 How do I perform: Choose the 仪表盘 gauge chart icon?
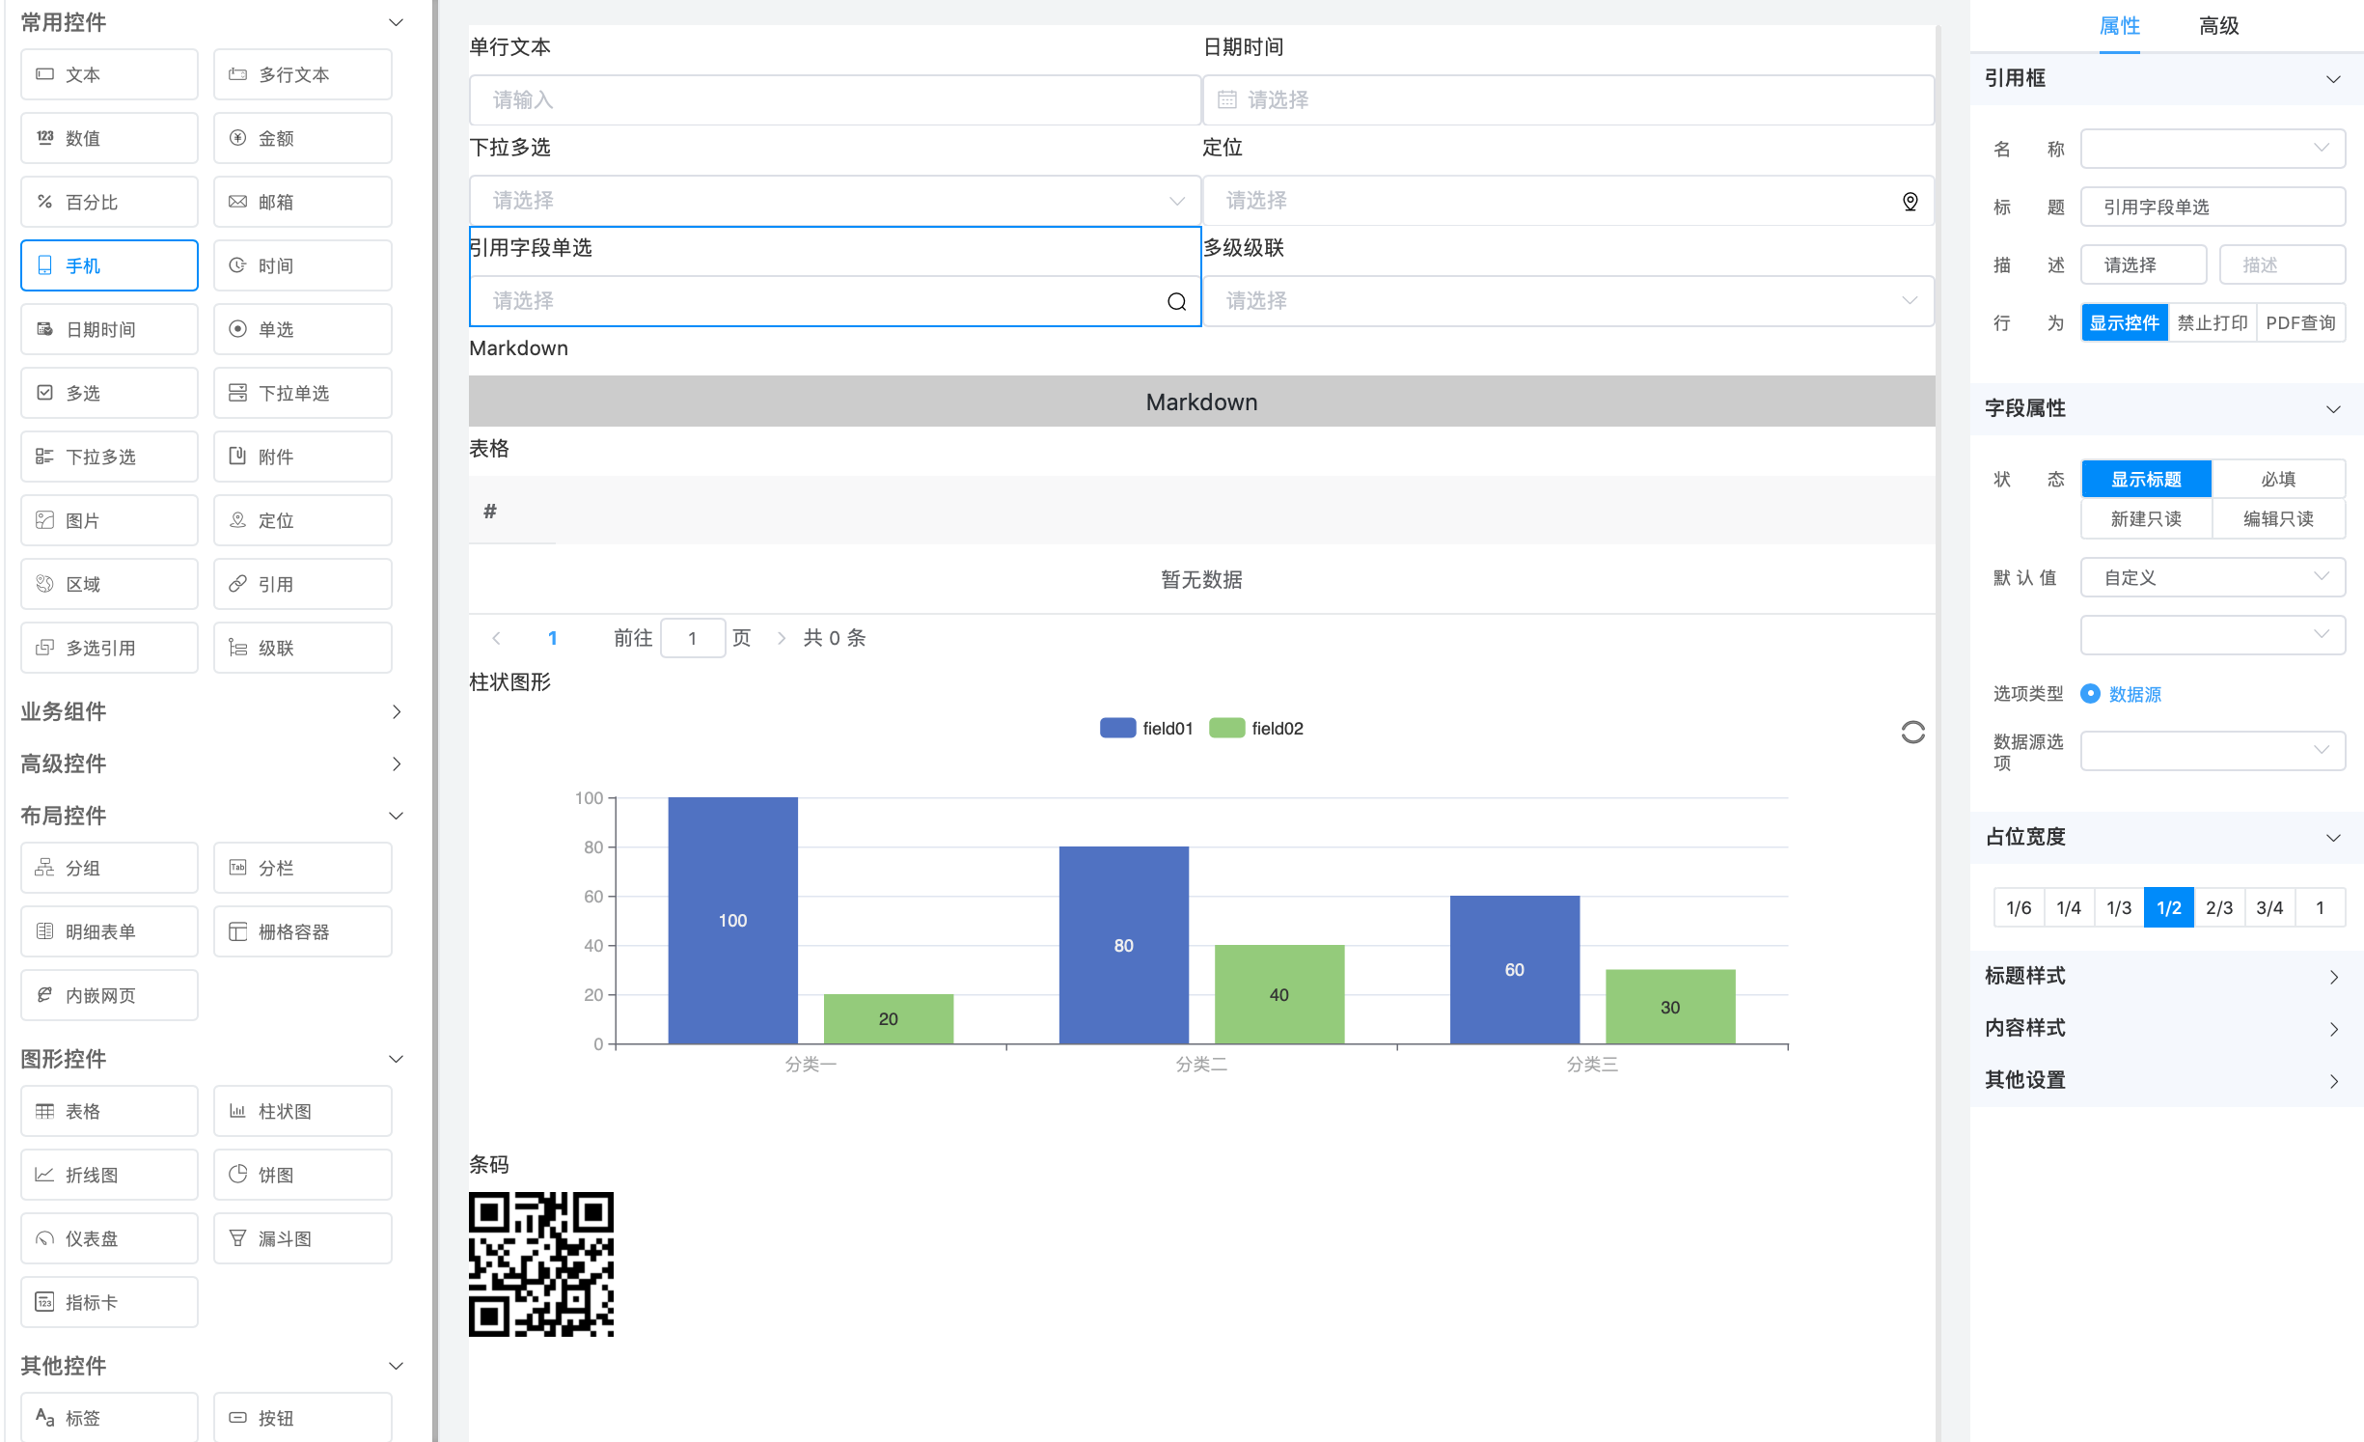coord(44,1238)
